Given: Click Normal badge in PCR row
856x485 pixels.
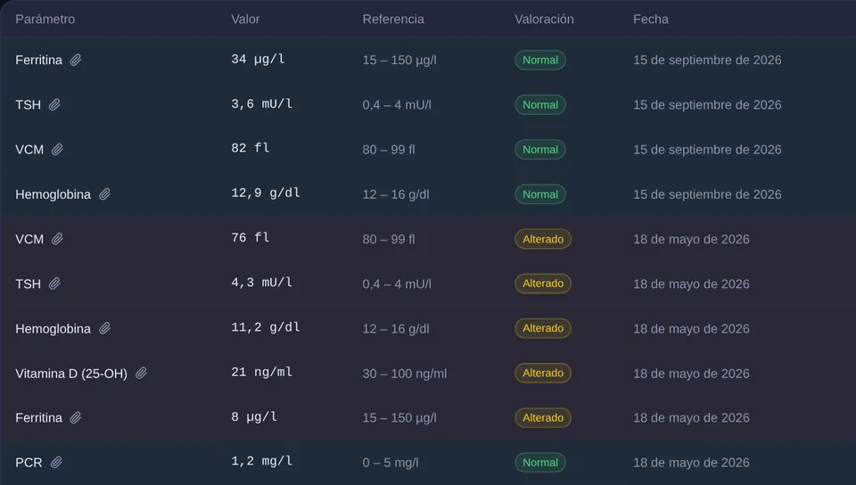Looking at the screenshot, I should click(x=540, y=463).
